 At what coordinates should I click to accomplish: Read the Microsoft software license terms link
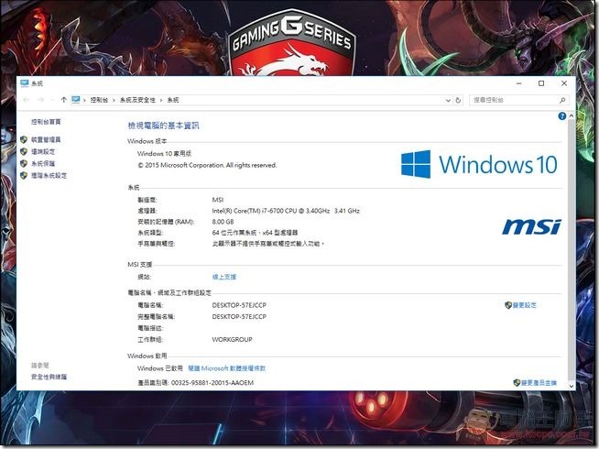point(227,368)
